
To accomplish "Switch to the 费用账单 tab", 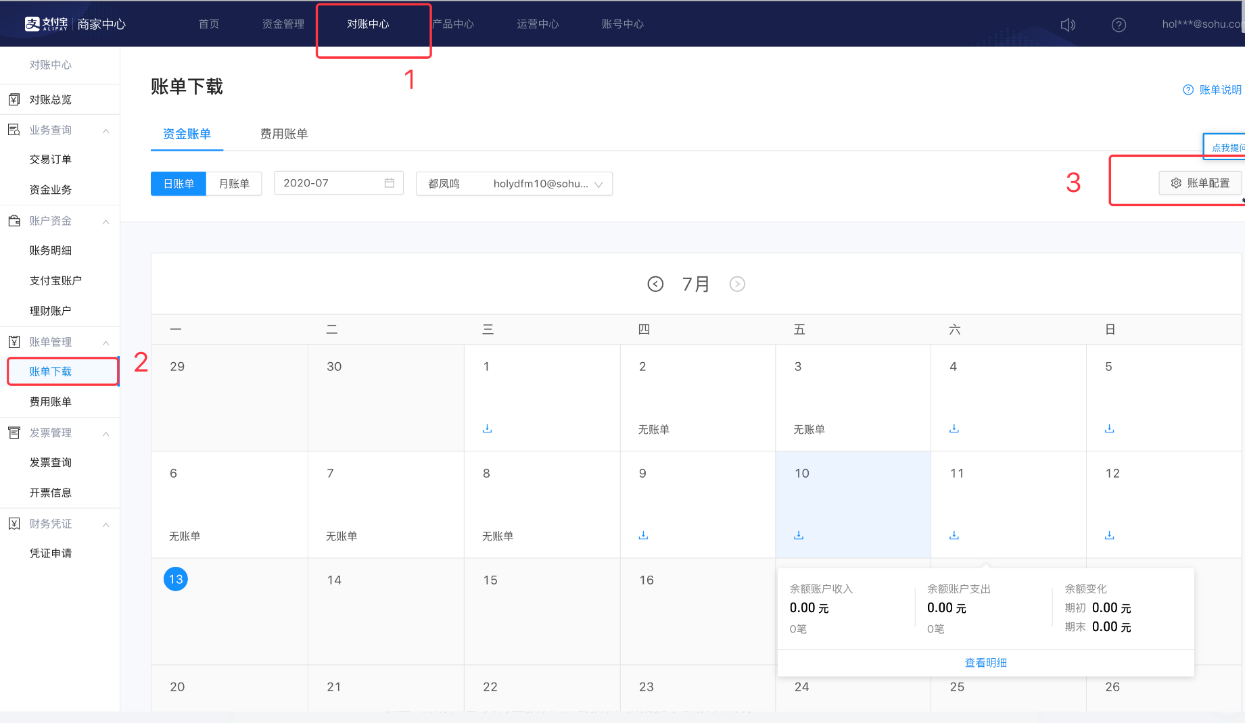I will click(284, 134).
